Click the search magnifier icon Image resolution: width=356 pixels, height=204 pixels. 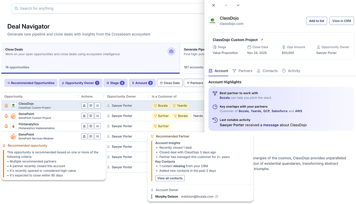[16, 8]
